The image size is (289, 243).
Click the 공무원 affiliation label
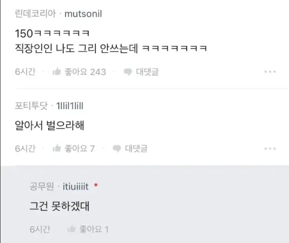[42, 187]
